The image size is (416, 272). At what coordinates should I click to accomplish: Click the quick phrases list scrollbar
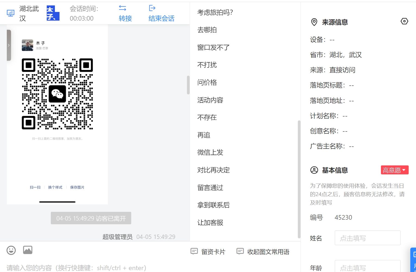pos(299,180)
